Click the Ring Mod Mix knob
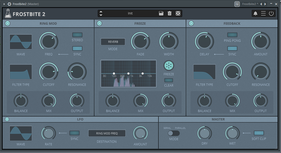This screenshot has height=153, width=281. tap(49, 101)
